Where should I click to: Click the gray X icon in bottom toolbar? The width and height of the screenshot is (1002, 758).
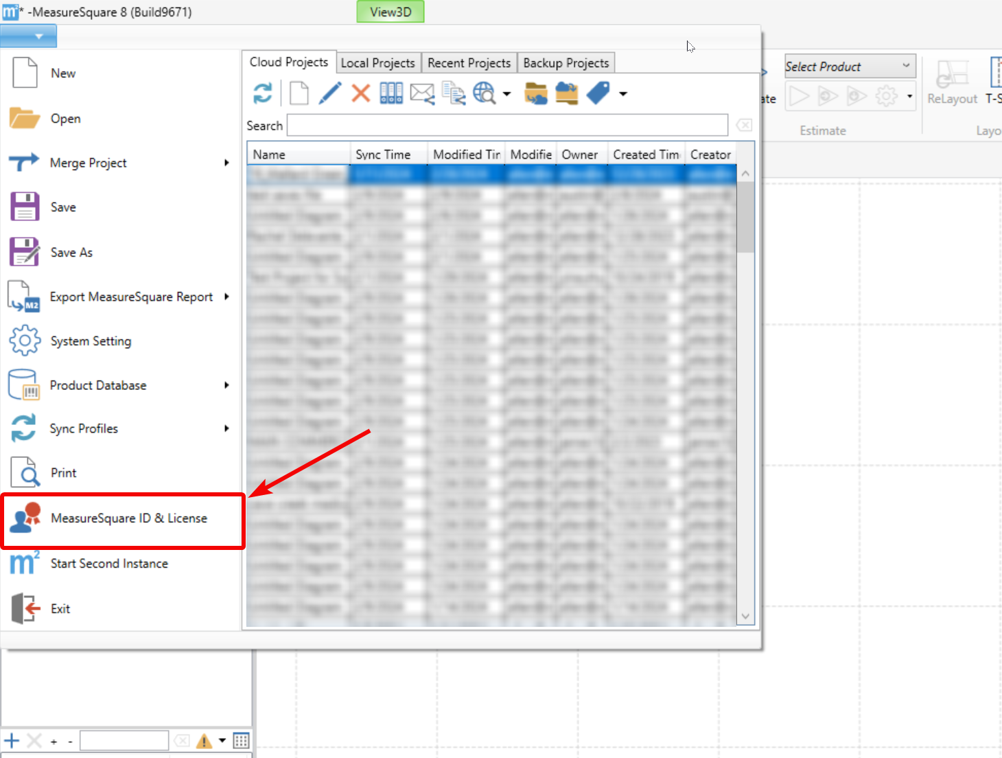[x=34, y=741]
